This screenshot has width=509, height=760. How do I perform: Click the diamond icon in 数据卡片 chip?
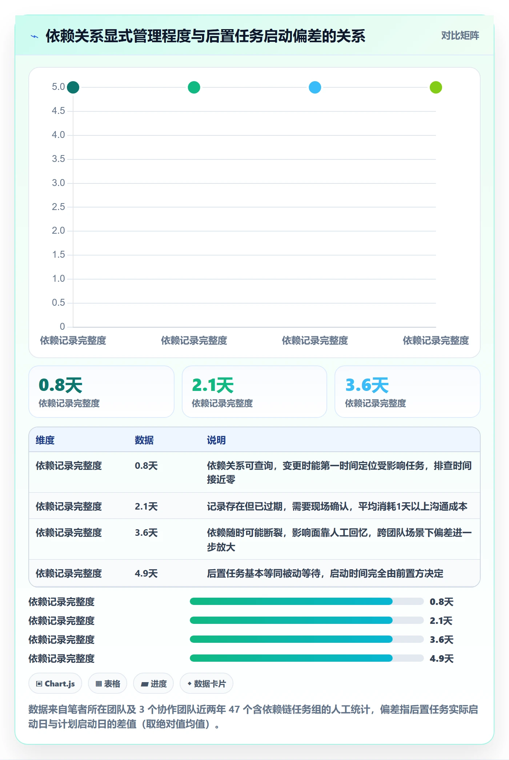click(x=189, y=684)
